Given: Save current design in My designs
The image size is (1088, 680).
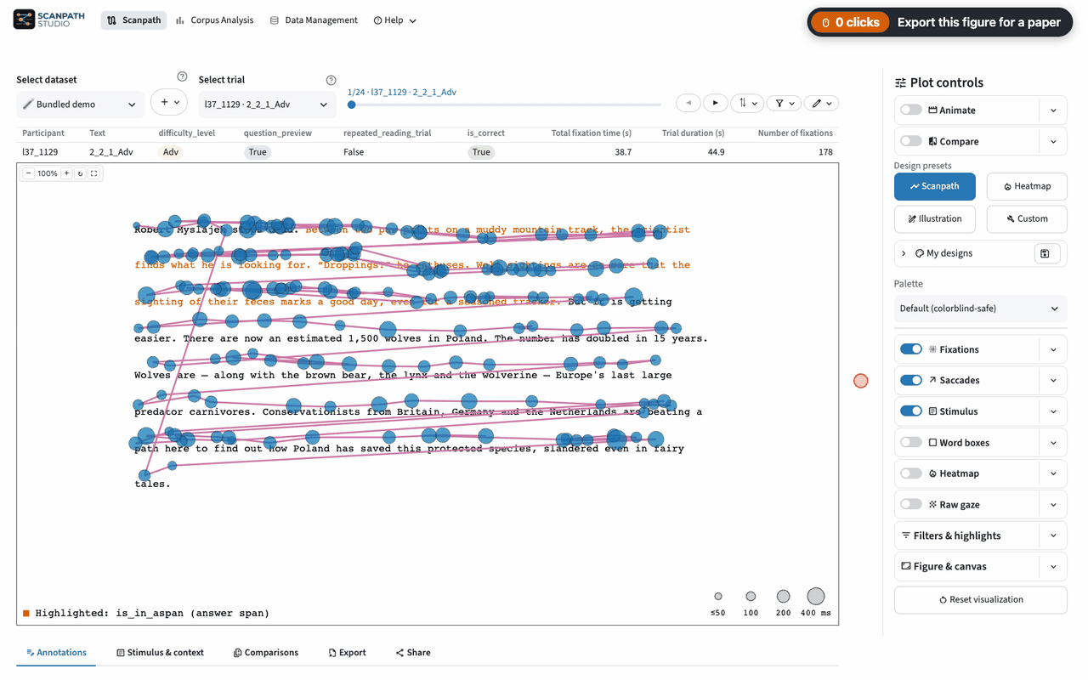Looking at the screenshot, I should pyautogui.click(x=1045, y=253).
